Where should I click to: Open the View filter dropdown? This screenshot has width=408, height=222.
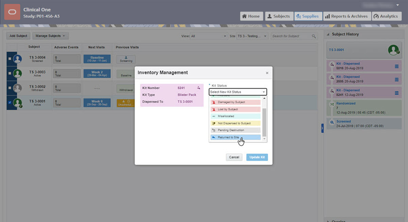click(209, 36)
